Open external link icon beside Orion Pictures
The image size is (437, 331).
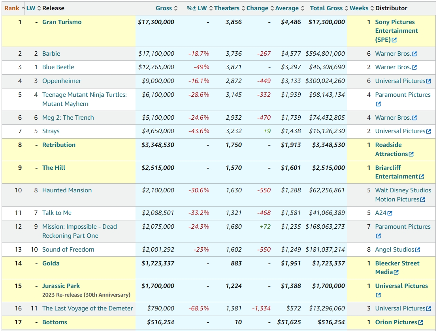tap(420, 323)
